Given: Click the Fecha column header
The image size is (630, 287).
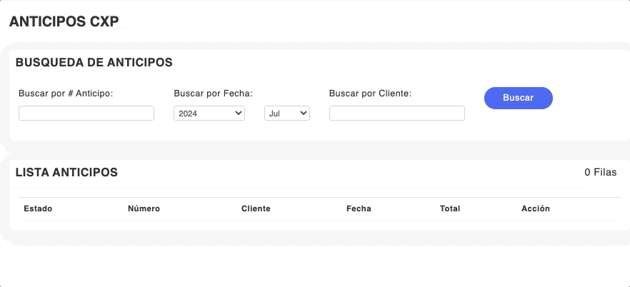Looking at the screenshot, I should click(x=359, y=208).
